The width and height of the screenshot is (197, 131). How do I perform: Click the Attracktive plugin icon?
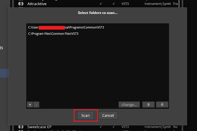[21, 4]
